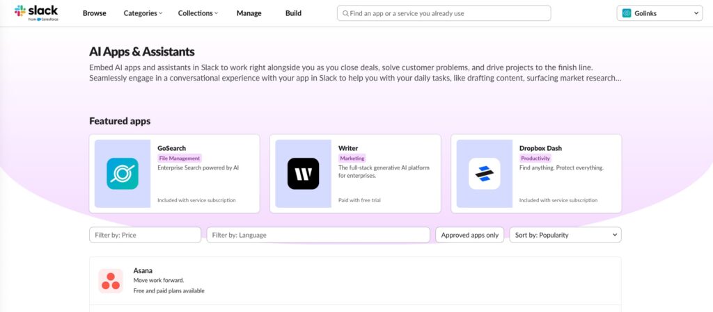Click 'Find anything. Protect everything.' text
The height and width of the screenshot is (312, 713).
561,167
